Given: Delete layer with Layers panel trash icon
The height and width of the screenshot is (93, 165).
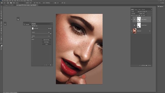Looking at the screenshot, I should point(150,65).
